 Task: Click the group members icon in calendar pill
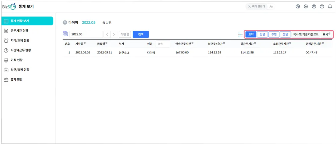click(x=271, y=6)
